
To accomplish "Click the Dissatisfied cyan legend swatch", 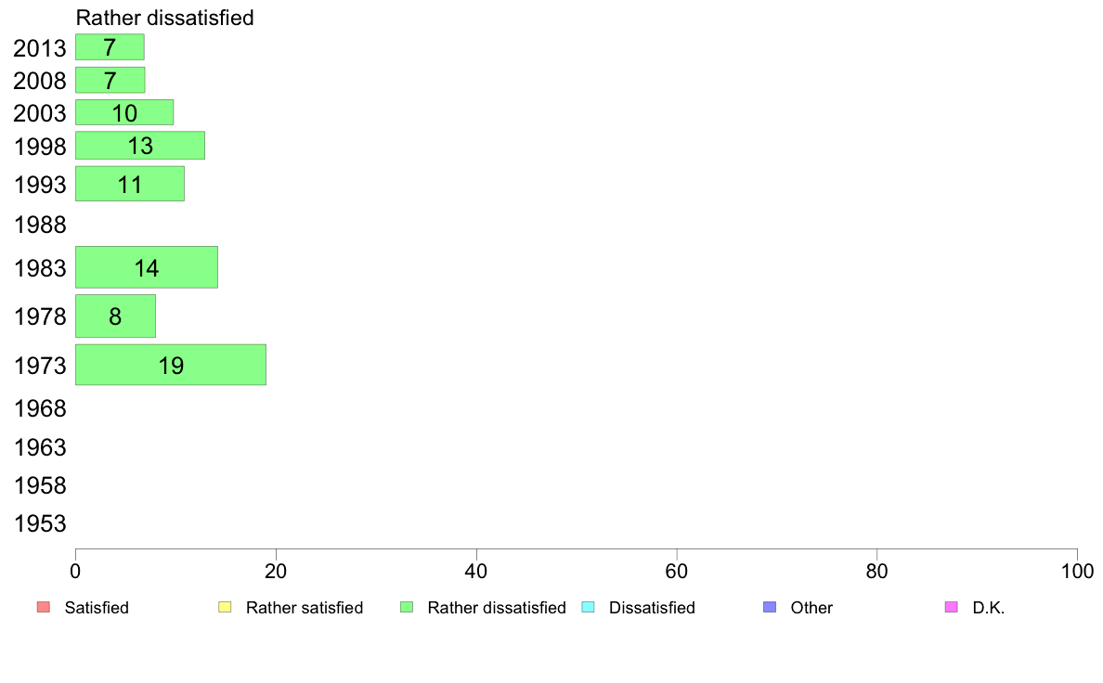I will pos(588,607).
